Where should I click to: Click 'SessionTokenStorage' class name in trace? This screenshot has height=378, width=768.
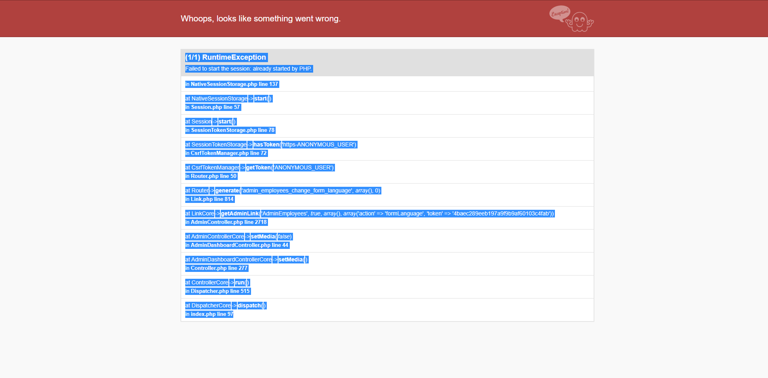[x=219, y=144]
